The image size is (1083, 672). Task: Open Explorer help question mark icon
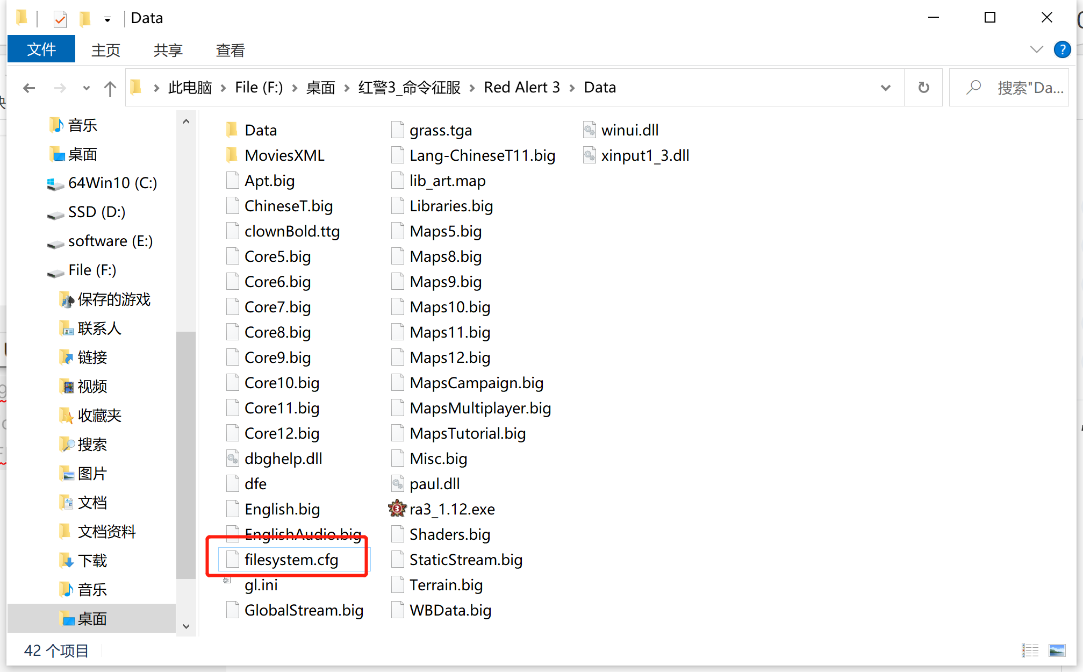pos(1062,50)
